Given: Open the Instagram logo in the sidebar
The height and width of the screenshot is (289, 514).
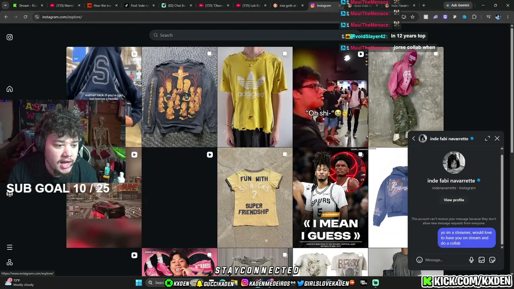Looking at the screenshot, I should click(x=10, y=37).
